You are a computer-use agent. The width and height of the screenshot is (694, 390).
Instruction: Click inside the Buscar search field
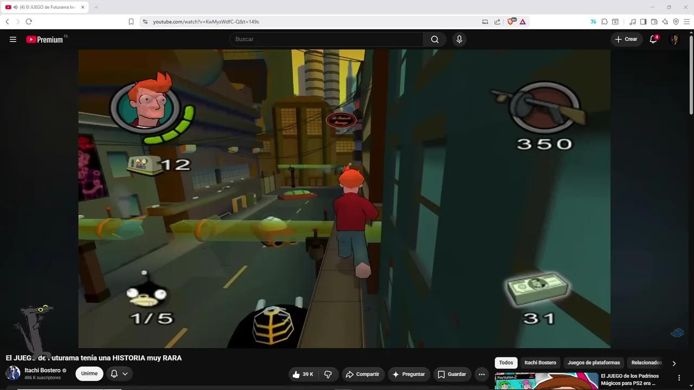point(326,39)
